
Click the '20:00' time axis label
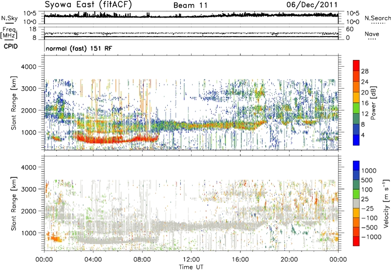click(x=289, y=260)
